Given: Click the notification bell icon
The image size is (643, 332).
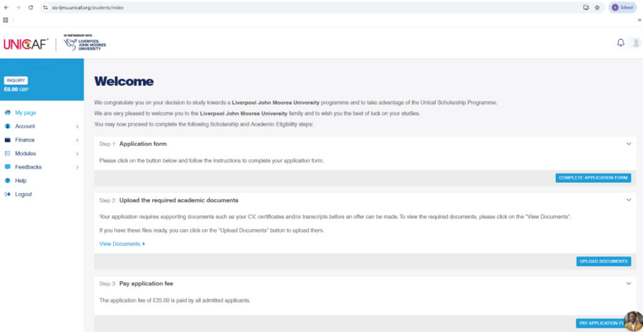Looking at the screenshot, I should [620, 43].
